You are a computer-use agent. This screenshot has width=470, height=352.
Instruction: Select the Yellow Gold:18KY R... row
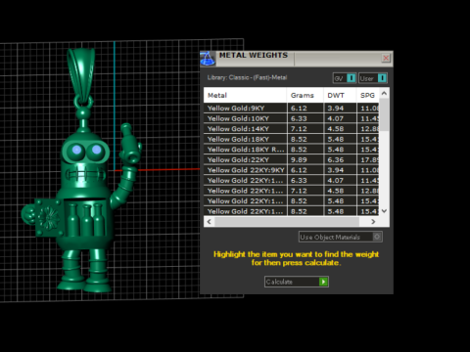[292, 150]
